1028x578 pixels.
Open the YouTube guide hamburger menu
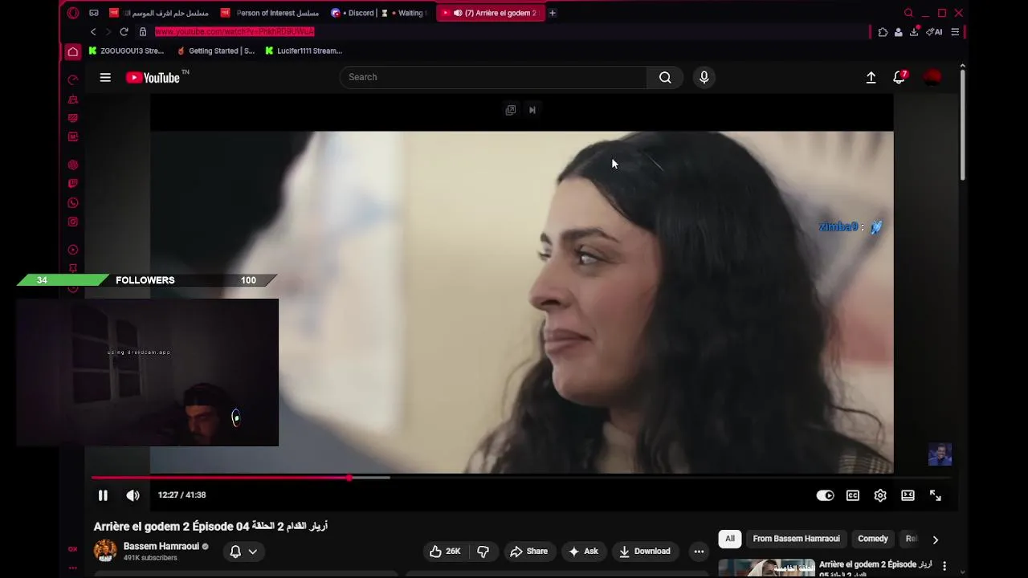pyautogui.click(x=105, y=77)
